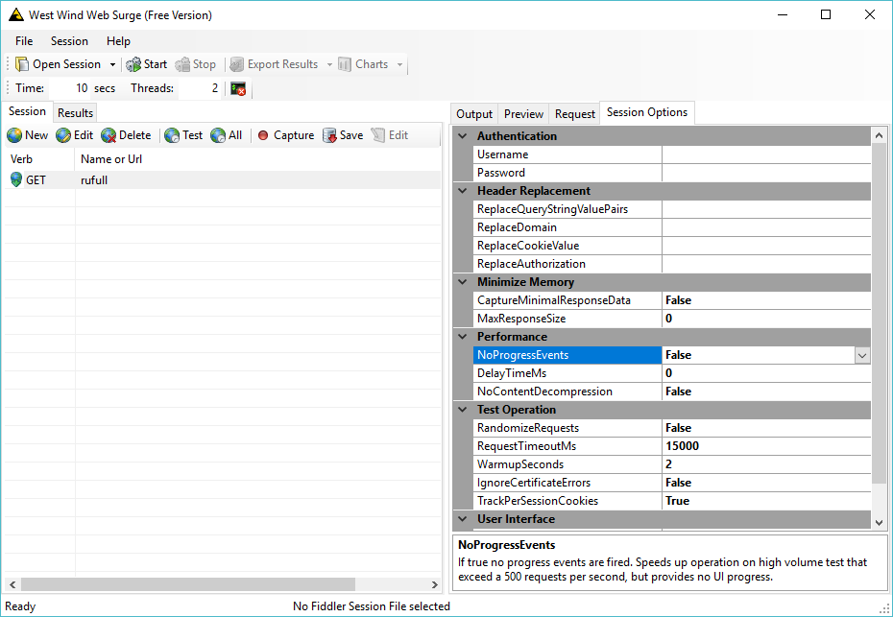Click request list scroll left arrow

point(12,584)
